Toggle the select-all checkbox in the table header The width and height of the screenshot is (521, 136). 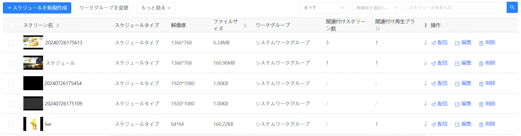[x=11, y=25]
